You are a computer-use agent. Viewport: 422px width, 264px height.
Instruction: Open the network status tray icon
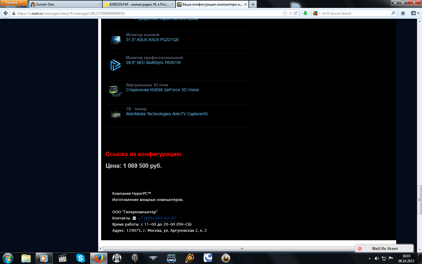tap(384, 258)
